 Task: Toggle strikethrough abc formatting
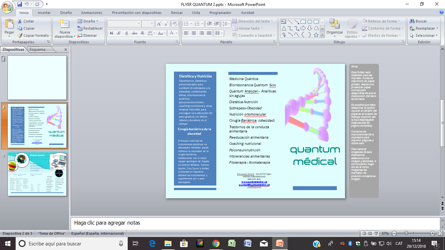pyautogui.click(x=134, y=33)
